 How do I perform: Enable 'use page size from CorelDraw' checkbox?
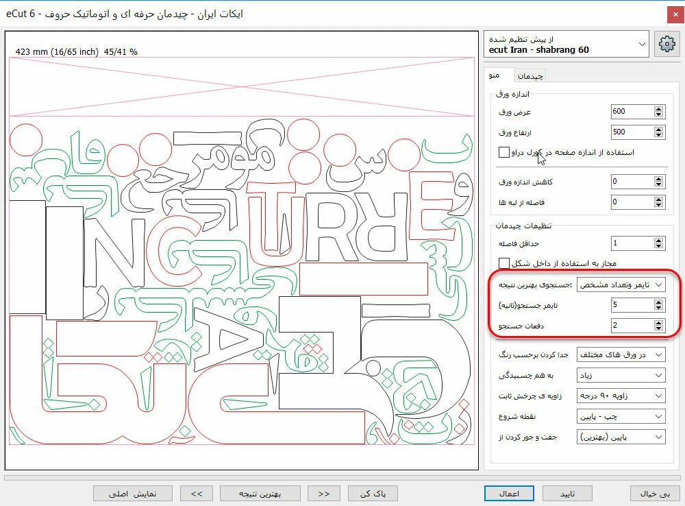(503, 152)
